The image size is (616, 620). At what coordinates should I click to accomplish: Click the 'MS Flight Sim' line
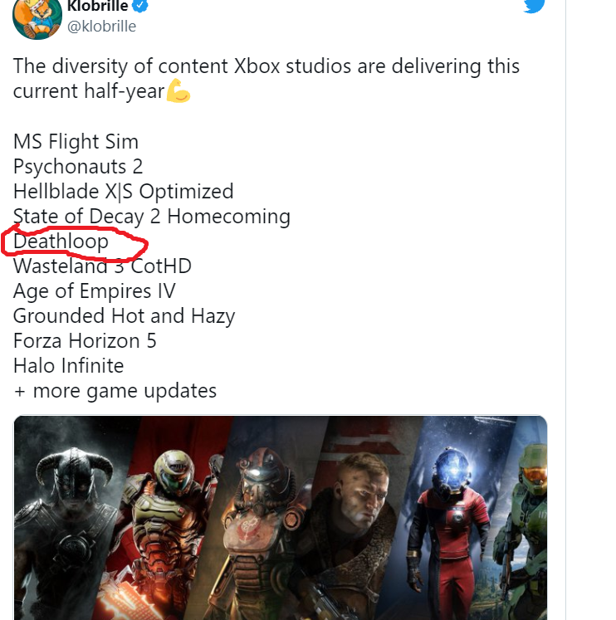pyautogui.click(x=76, y=142)
